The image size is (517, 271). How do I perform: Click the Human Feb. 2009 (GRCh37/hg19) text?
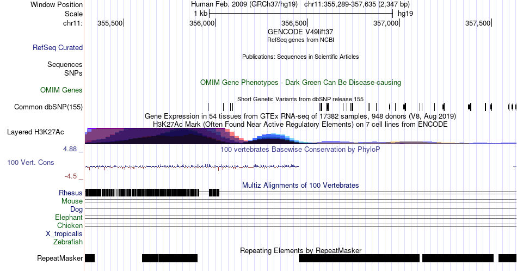click(244, 4)
